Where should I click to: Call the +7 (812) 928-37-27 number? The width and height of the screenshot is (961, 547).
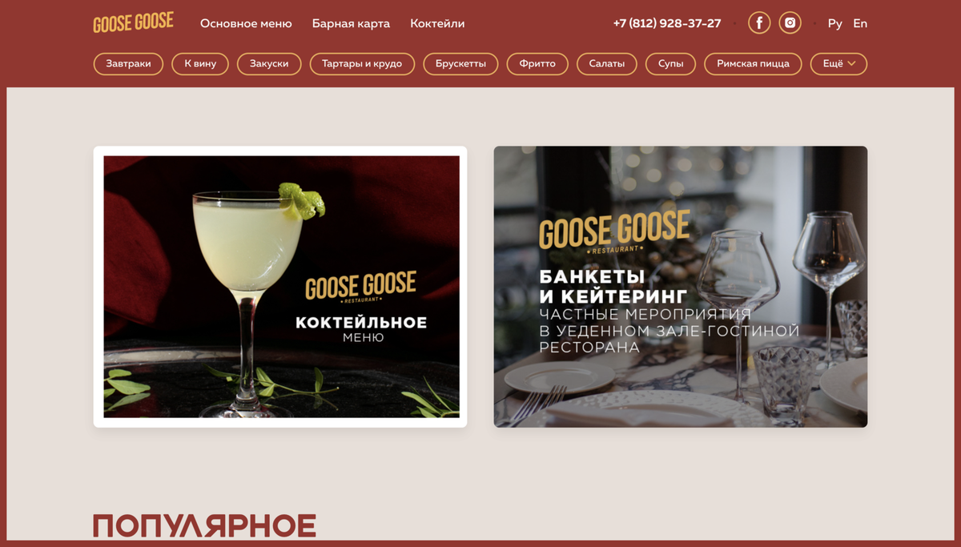[x=667, y=23]
